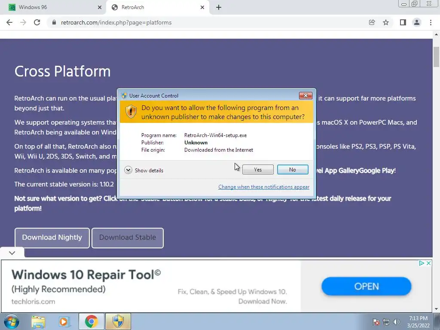This screenshot has width=440, height=330.
Task: Click OPEN in the Windows 10 Repair Tool ad
Action: [366, 286]
